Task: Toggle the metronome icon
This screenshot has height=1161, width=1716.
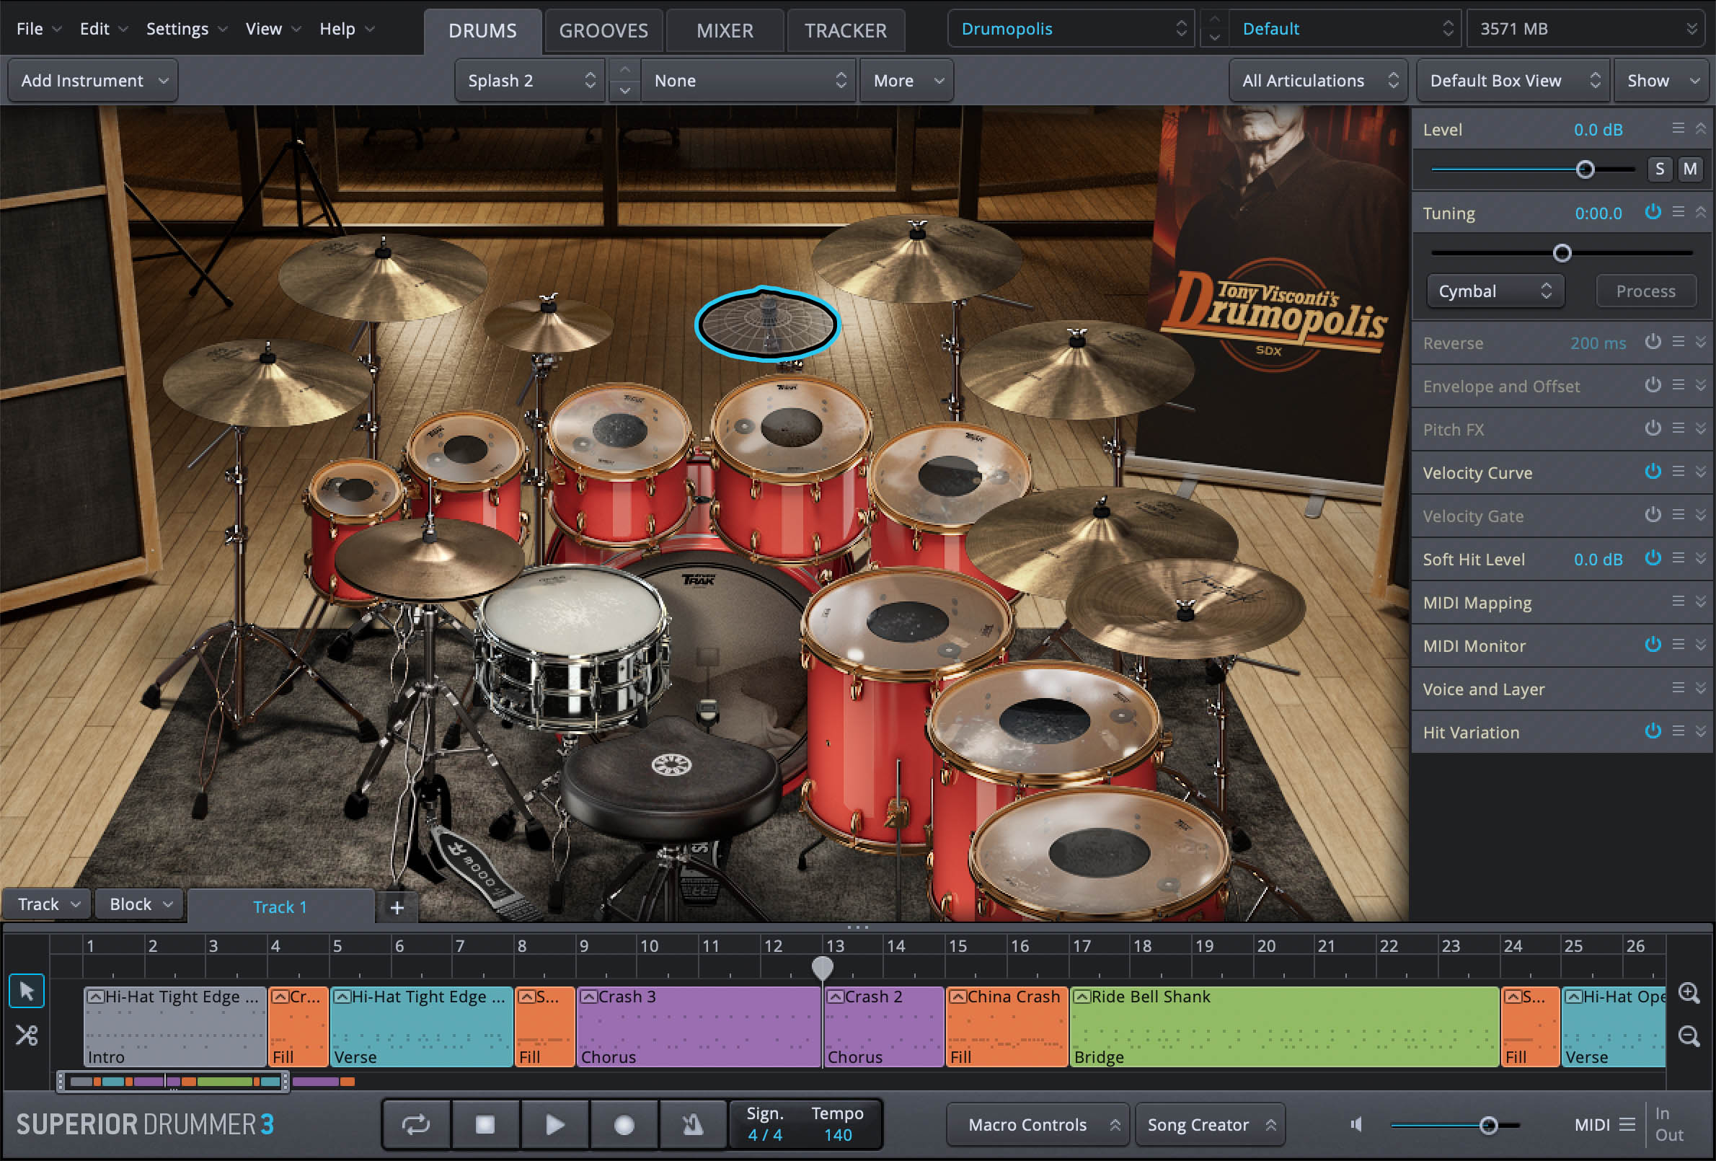Action: [693, 1124]
